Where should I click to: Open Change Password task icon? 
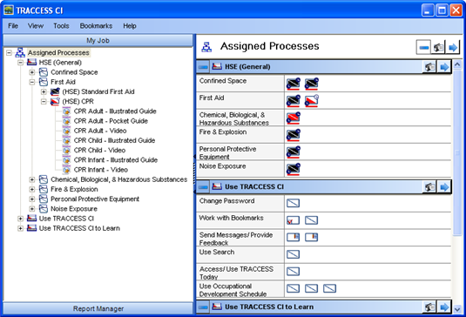[x=293, y=203]
